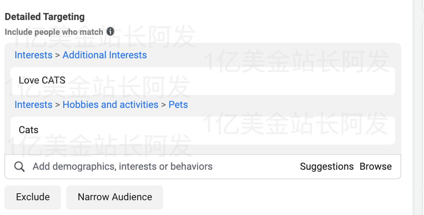
Task: Click the arrow between Interests and Hobbies and activities
Action: pos(58,105)
